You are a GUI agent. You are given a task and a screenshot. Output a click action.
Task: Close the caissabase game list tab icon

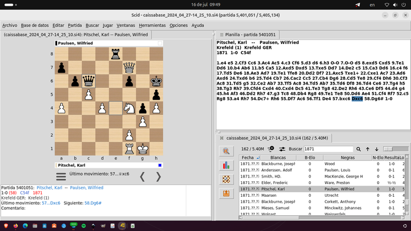[222, 138]
